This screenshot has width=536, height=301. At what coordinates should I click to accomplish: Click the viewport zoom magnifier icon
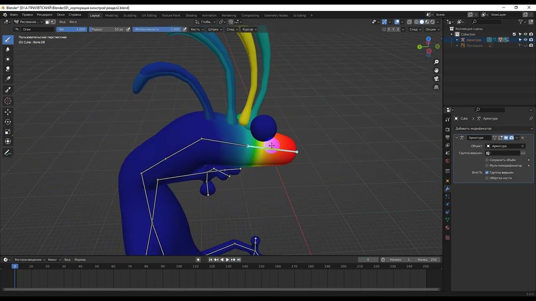click(436, 62)
